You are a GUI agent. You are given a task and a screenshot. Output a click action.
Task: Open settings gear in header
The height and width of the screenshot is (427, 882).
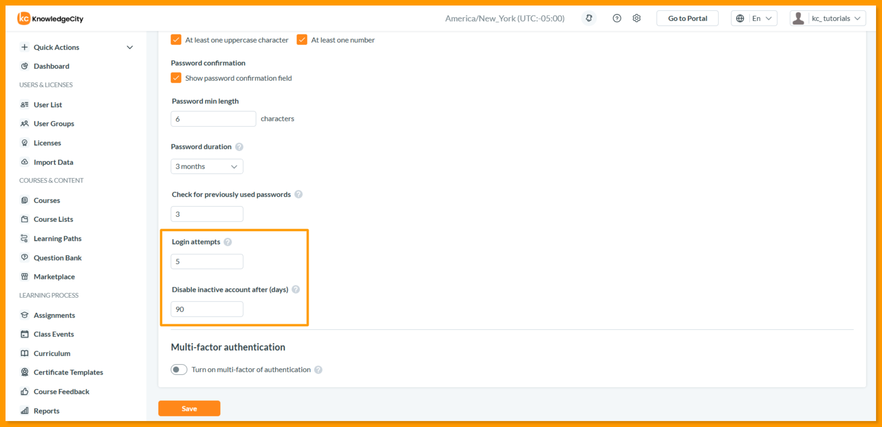pyautogui.click(x=637, y=18)
